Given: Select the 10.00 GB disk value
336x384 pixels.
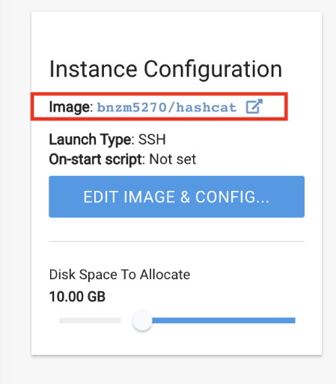Looking at the screenshot, I should tap(77, 296).
